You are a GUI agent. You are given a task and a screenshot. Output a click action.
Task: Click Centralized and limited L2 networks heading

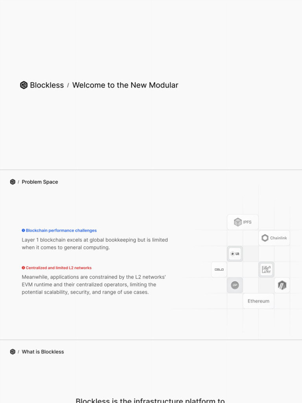pos(59,268)
